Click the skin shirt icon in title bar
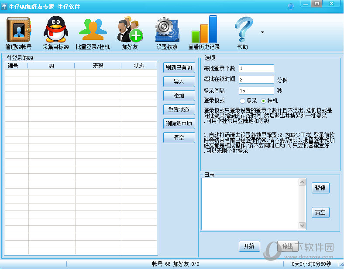The height and width of the screenshot is (270, 344). pyautogui.click(x=291, y=7)
